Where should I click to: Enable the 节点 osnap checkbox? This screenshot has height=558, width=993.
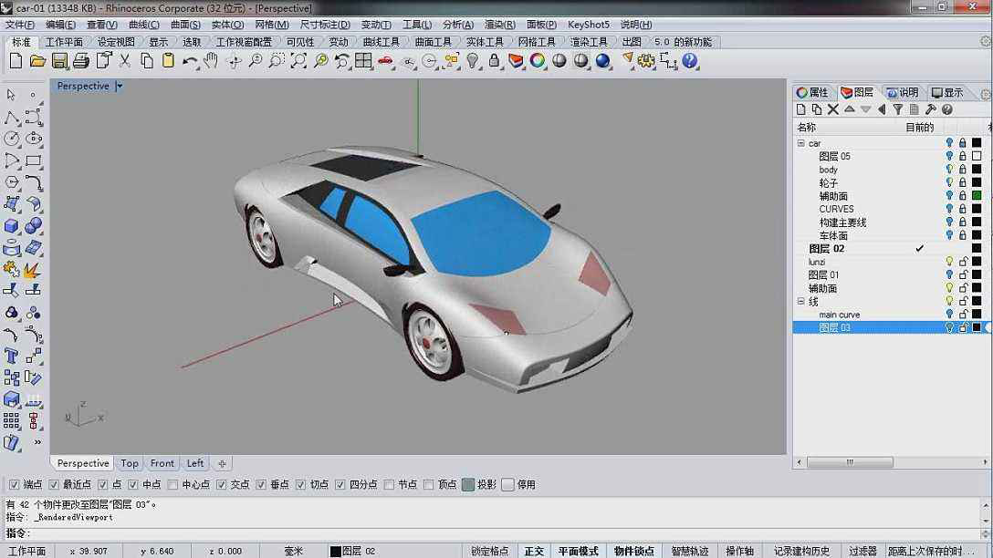point(389,485)
